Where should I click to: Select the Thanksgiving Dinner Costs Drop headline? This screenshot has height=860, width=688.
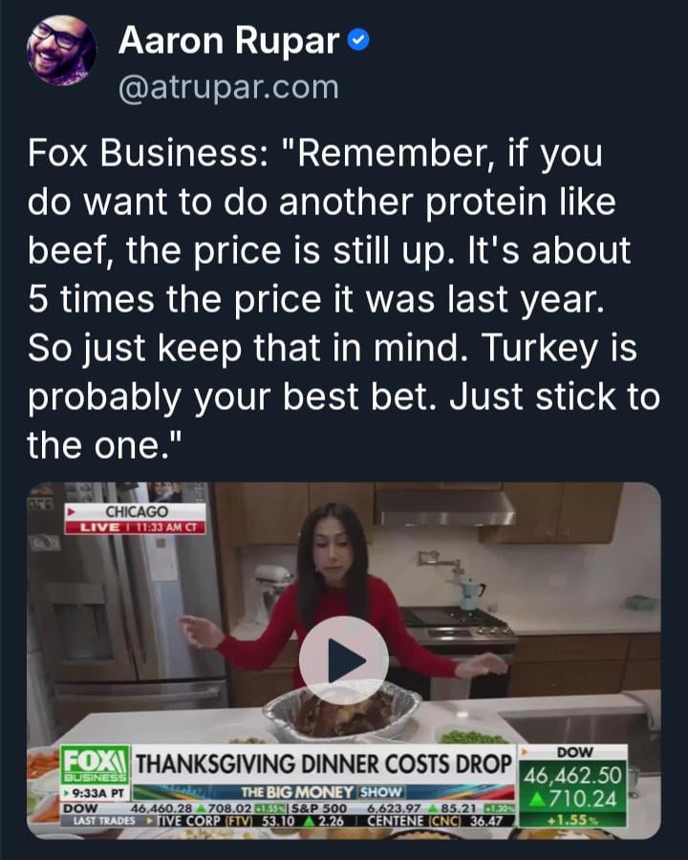pos(323,763)
